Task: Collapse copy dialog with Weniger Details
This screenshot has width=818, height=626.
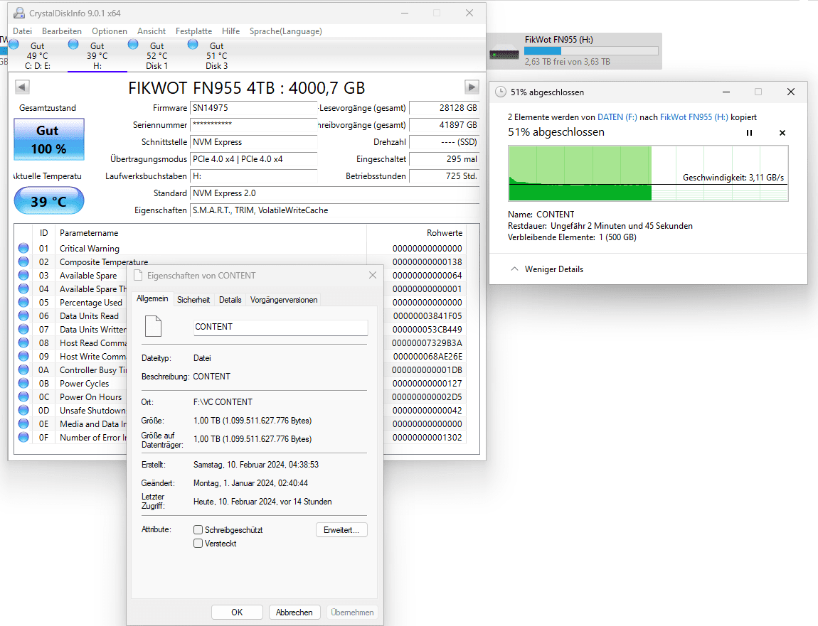Action: (546, 269)
